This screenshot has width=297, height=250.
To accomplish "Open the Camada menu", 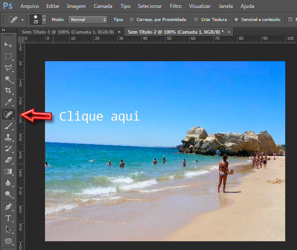I will click(103, 6).
